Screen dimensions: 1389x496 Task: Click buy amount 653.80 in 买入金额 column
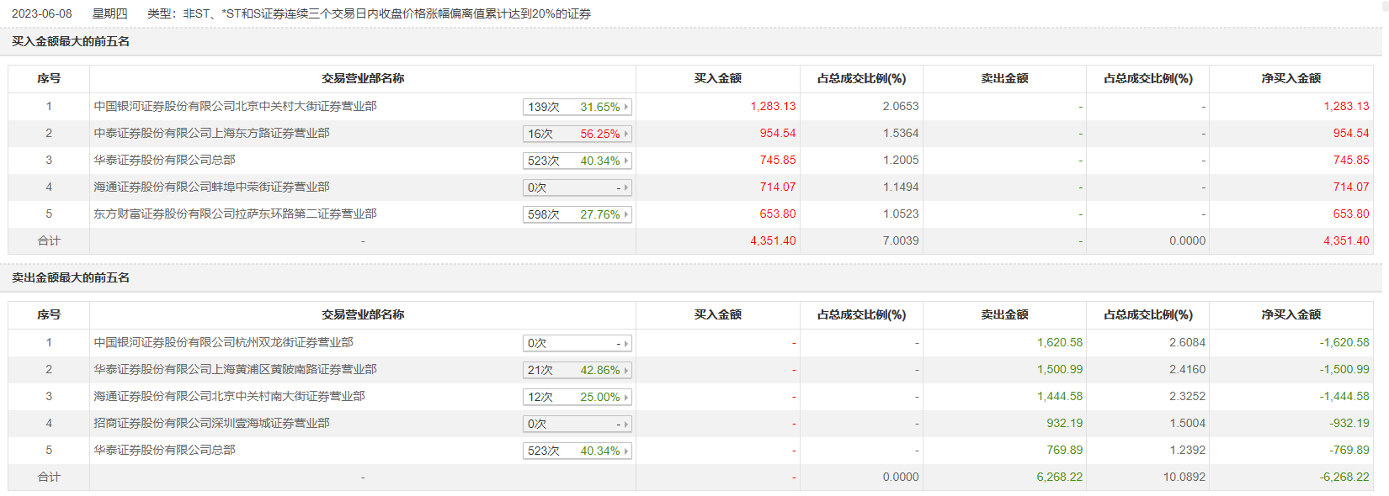(x=778, y=214)
